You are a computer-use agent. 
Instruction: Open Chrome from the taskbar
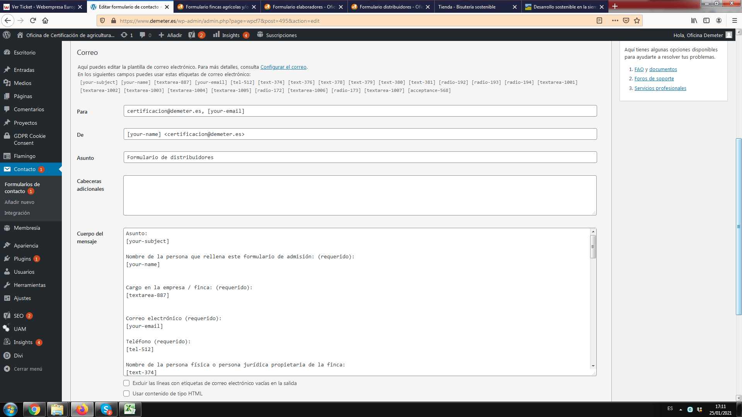[x=34, y=409]
